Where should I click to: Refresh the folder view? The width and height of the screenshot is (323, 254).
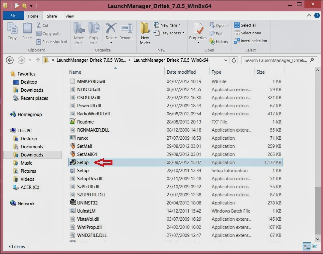pos(234,60)
